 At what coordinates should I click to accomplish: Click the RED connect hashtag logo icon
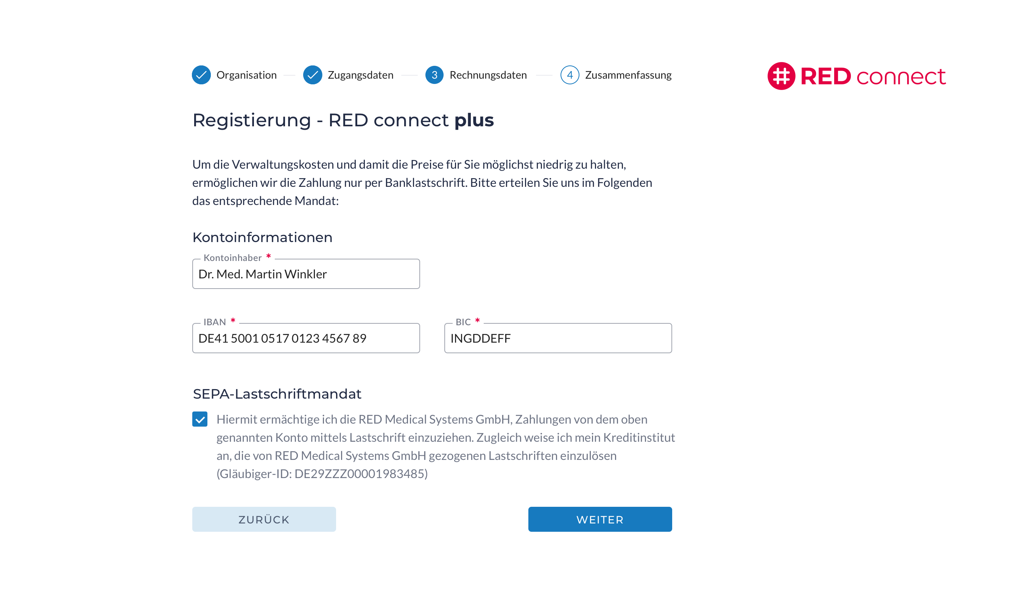point(780,76)
